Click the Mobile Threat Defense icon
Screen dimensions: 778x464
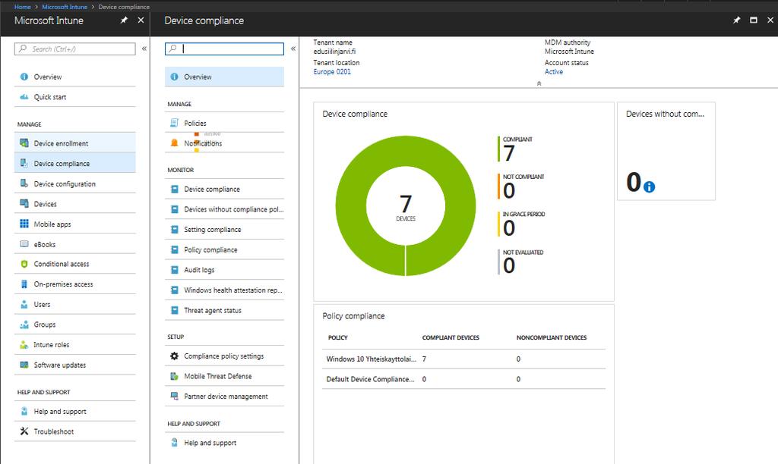point(174,376)
